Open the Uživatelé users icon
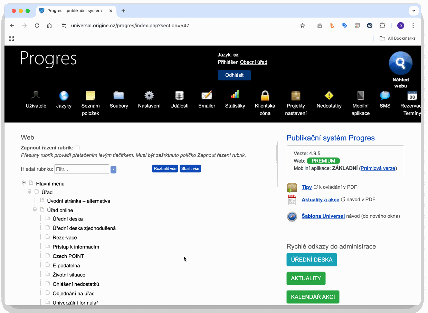Image resolution: width=428 pixels, height=313 pixels. point(36,95)
